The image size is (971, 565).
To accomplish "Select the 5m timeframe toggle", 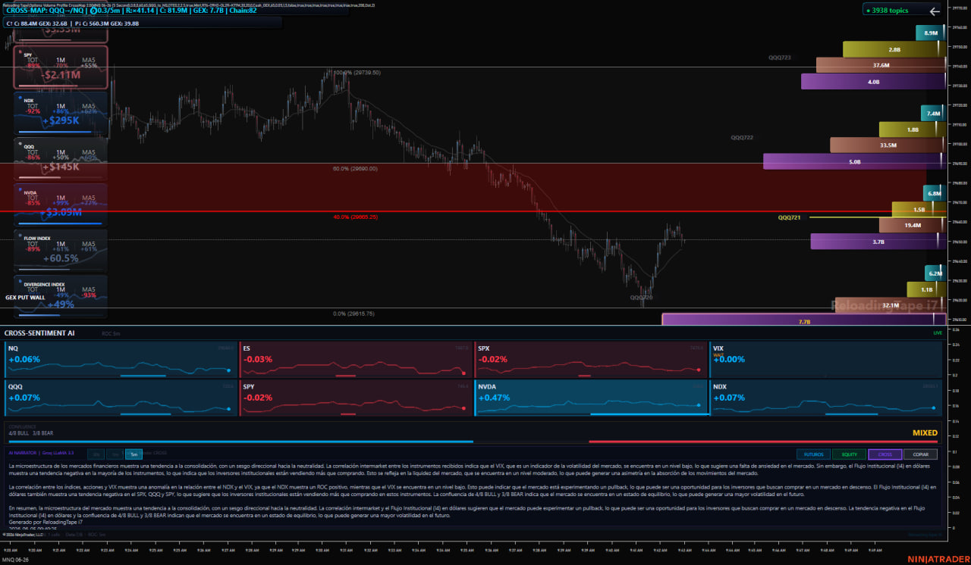I will coord(134,454).
